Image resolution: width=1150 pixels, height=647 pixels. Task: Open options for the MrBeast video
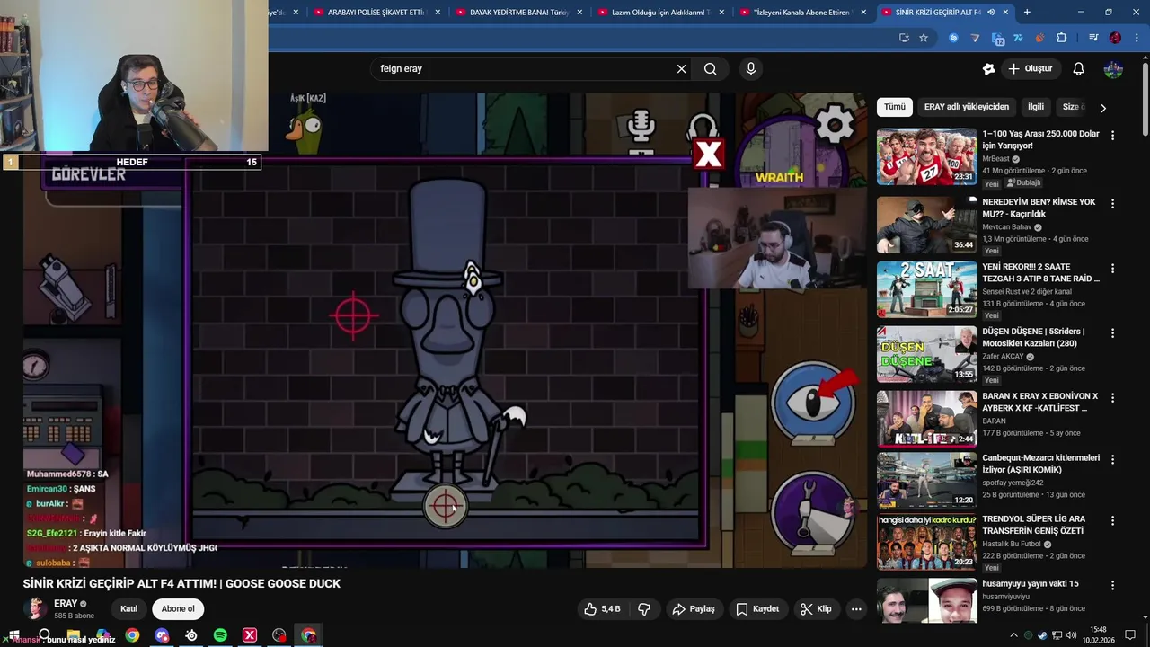tap(1112, 136)
